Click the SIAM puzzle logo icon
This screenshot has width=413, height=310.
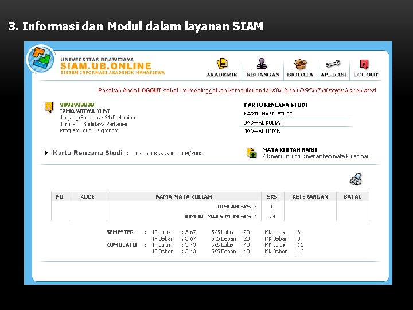tap(40, 59)
